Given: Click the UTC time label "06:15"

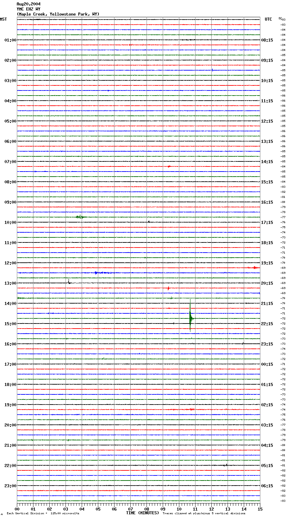Looking at the screenshot, I should 267,486.
